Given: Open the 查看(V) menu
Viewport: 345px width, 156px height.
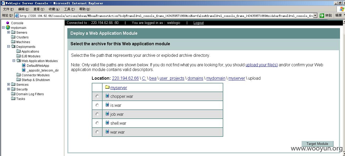Looking at the screenshot, I should 39,9.
